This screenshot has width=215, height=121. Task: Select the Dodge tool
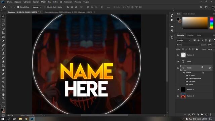(3, 74)
